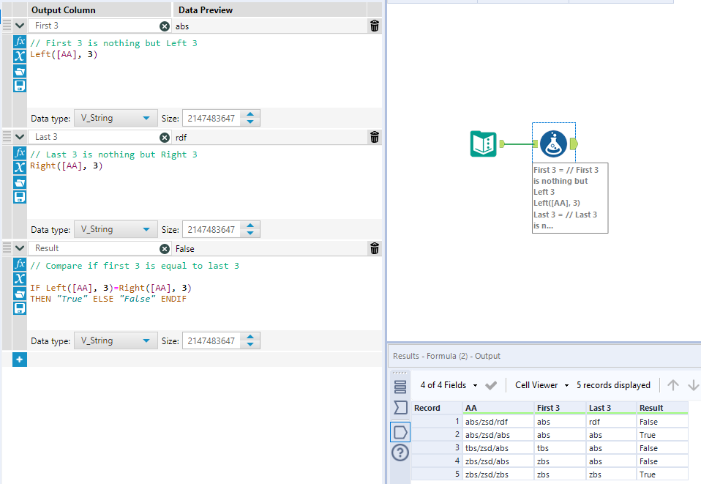Open the variables picker for Last 3 expression

(20, 168)
